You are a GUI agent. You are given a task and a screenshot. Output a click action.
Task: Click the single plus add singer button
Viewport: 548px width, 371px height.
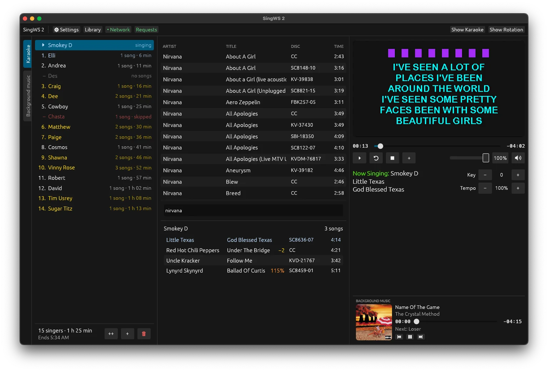pos(127,334)
